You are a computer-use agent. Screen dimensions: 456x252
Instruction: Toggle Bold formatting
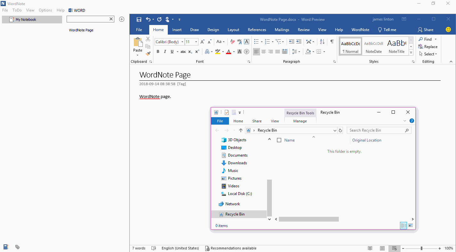click(x=158, y=52)
